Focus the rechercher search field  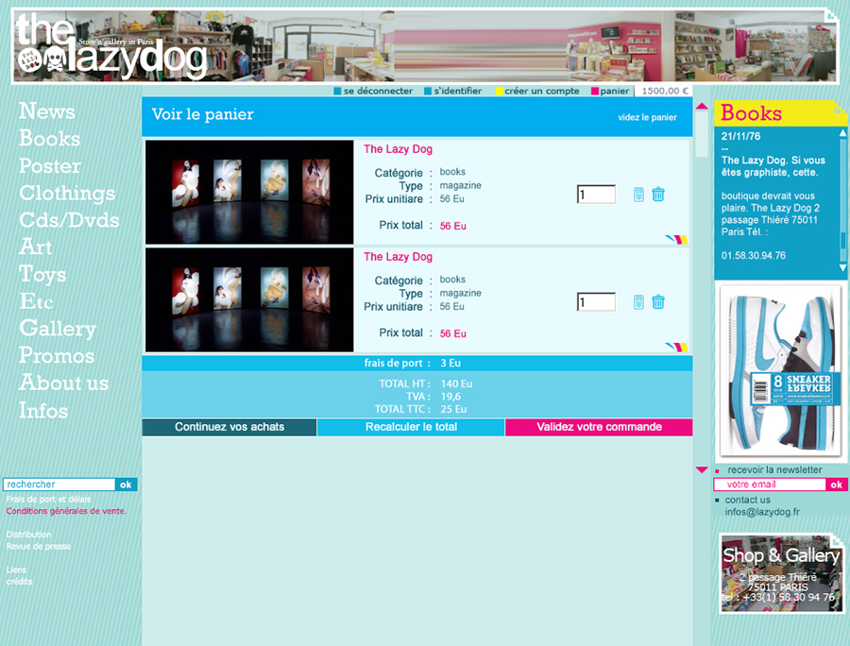click(x=59, y=484)
